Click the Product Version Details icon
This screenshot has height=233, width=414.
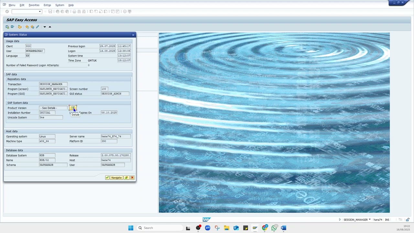(73, 108)
